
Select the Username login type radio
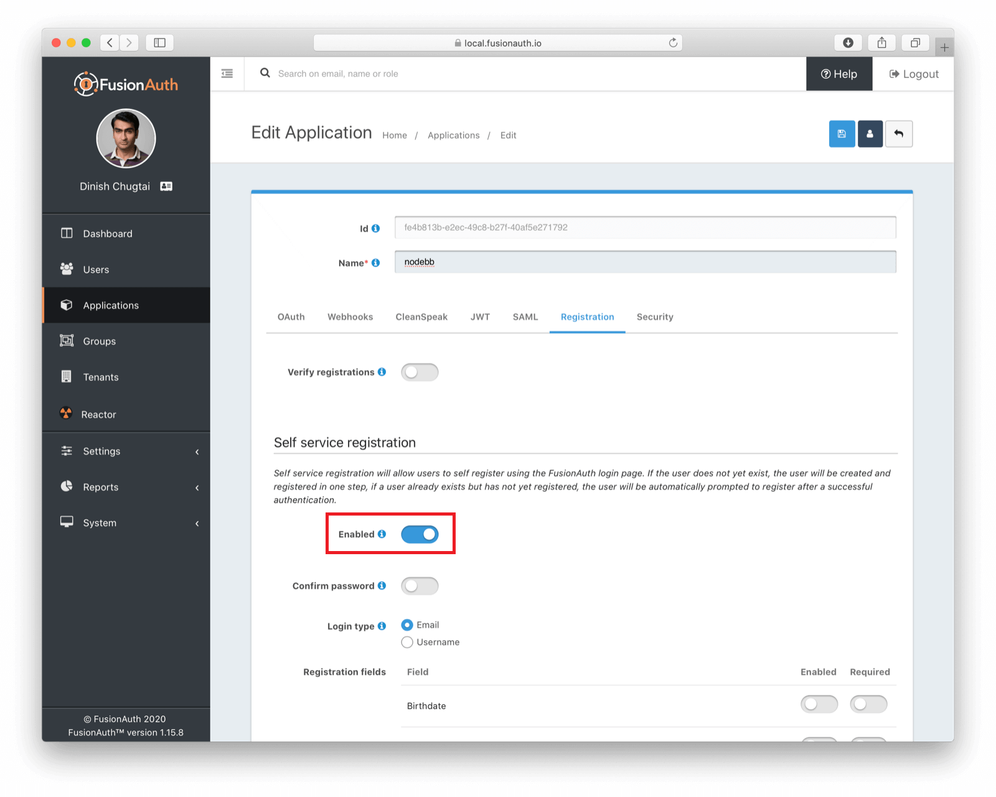pyautogui.click(x=407, y=642)
